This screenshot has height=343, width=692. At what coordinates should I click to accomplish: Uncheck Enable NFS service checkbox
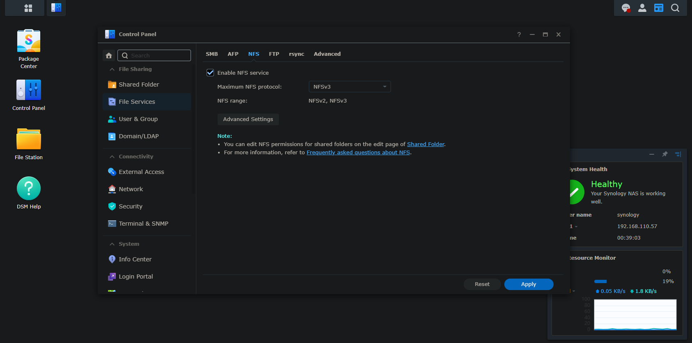(210, 73)
